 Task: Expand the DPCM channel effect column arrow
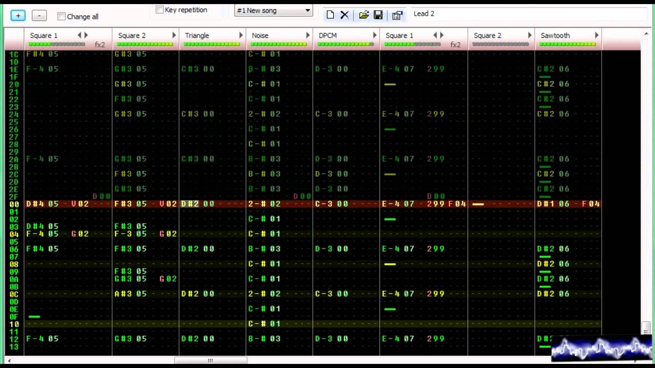coord(375,35)
